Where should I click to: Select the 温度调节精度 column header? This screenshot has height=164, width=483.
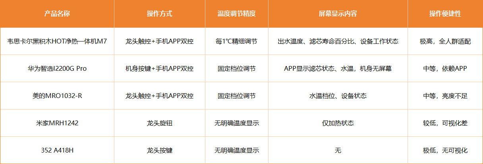coord(236,13)
